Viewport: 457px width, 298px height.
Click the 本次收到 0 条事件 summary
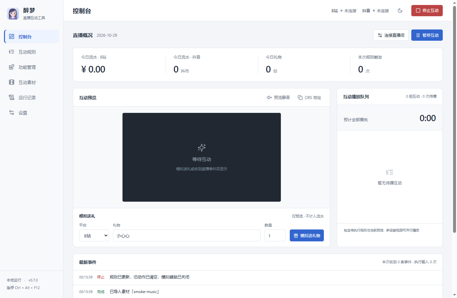point(409,262)
